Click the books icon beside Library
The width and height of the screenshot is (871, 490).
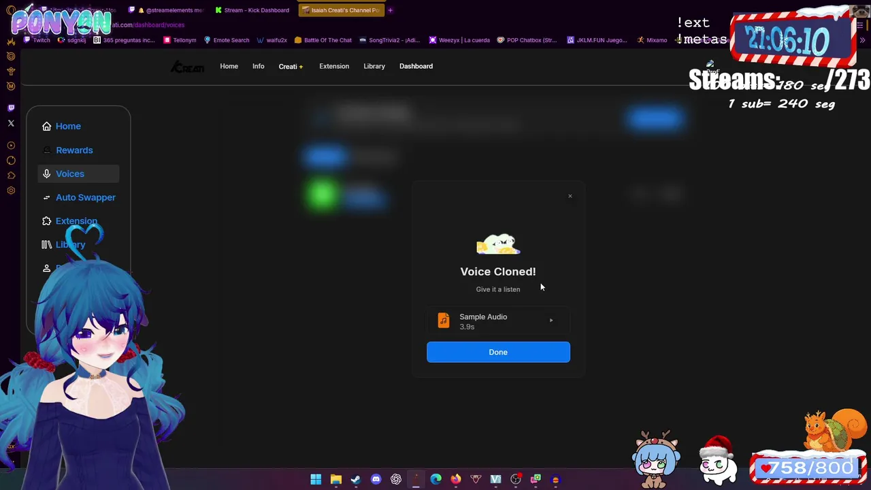click(46, 244)
